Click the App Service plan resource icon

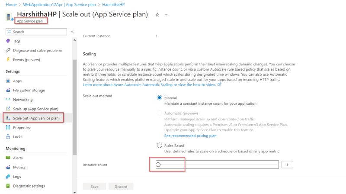click(9, 17)
